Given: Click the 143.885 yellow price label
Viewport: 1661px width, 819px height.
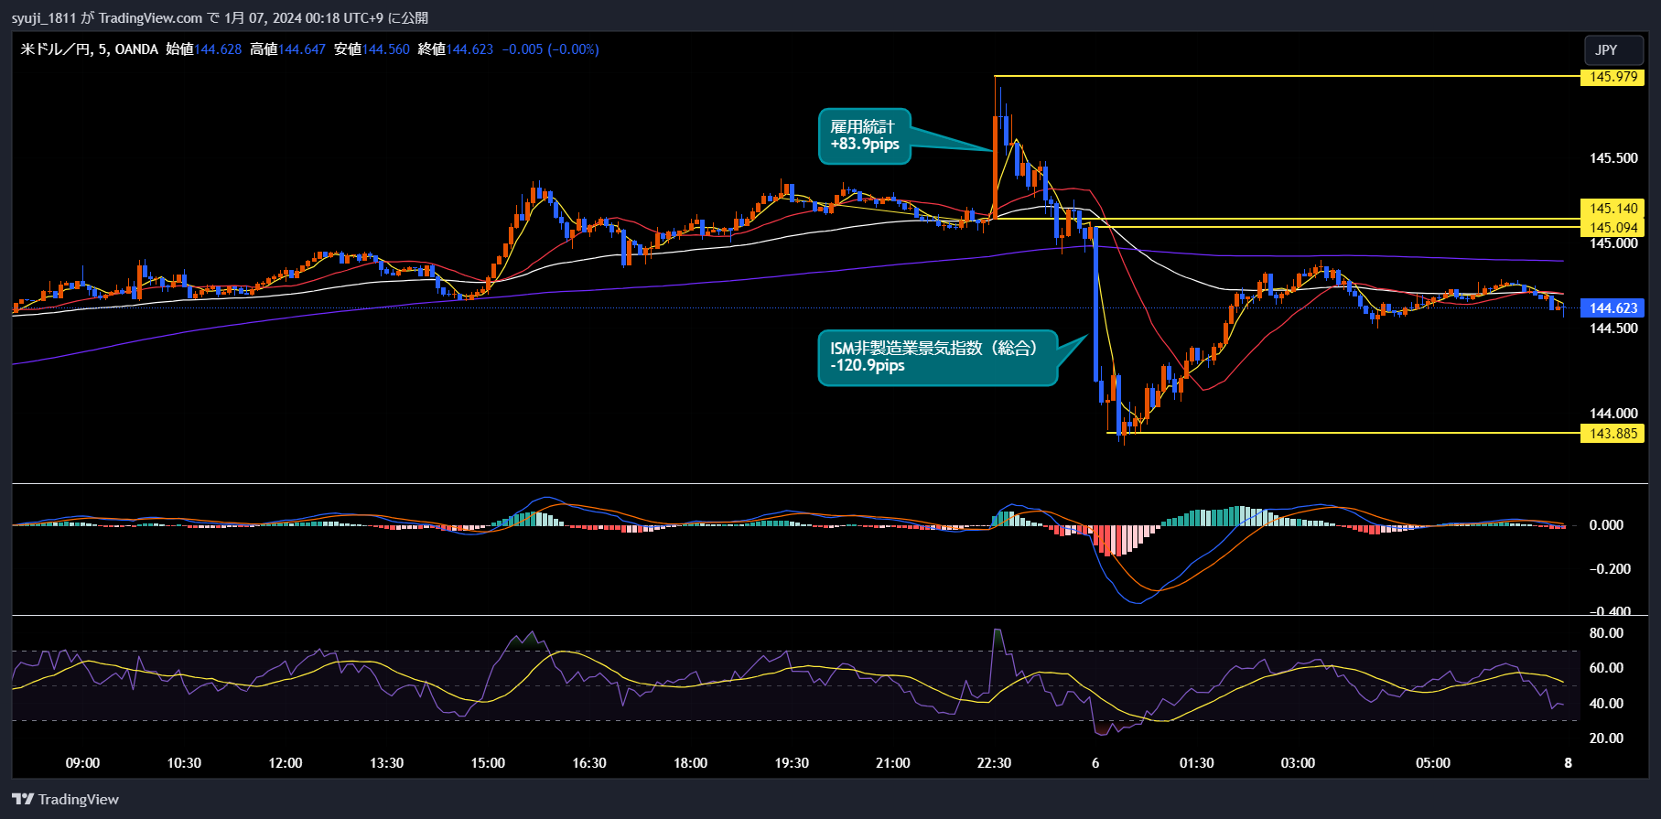Looking at the screenshot, I should pyautogui.click(x=1612, y=434).
